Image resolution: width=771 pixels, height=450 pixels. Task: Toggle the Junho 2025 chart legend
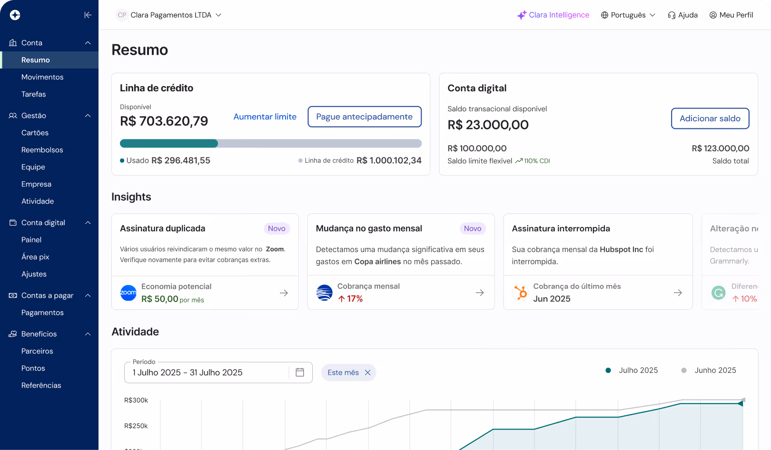(x=709, y=370)
